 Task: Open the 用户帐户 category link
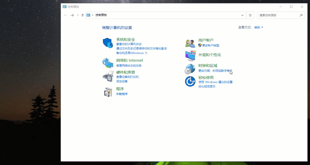tap(206, 40)
